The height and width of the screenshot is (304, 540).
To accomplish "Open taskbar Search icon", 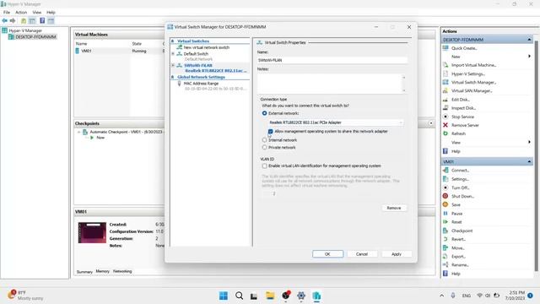I will [x=239, y=296].
